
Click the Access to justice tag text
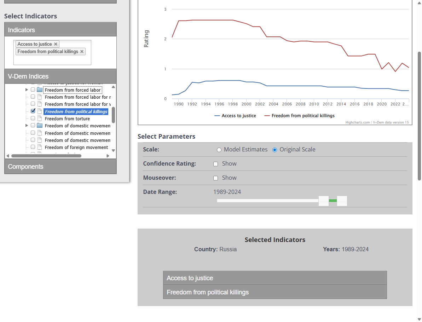pyautogui.click(x=35, y=44)
